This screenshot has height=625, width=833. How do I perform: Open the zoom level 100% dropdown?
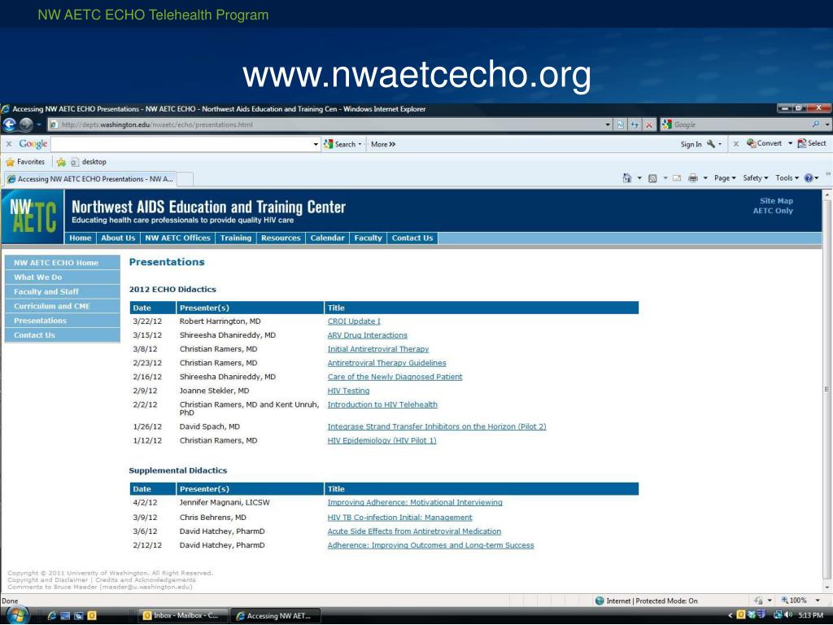click(x=818, y=601)
